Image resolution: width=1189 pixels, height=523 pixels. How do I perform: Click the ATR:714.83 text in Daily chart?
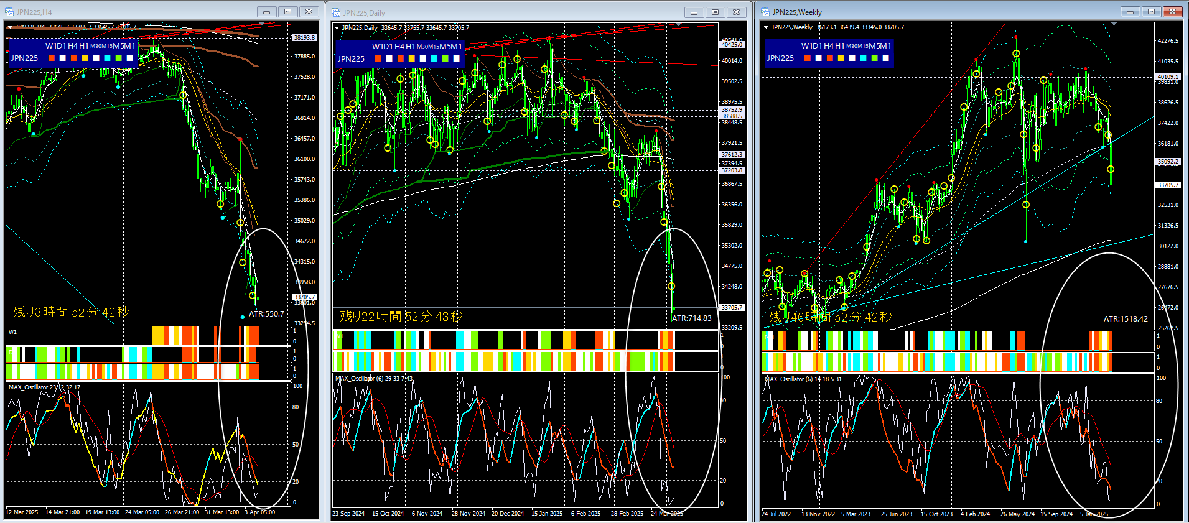coord(692,318)
